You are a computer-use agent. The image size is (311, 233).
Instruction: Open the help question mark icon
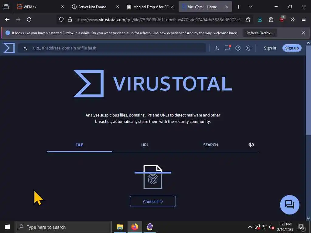(x=238, y=48)
